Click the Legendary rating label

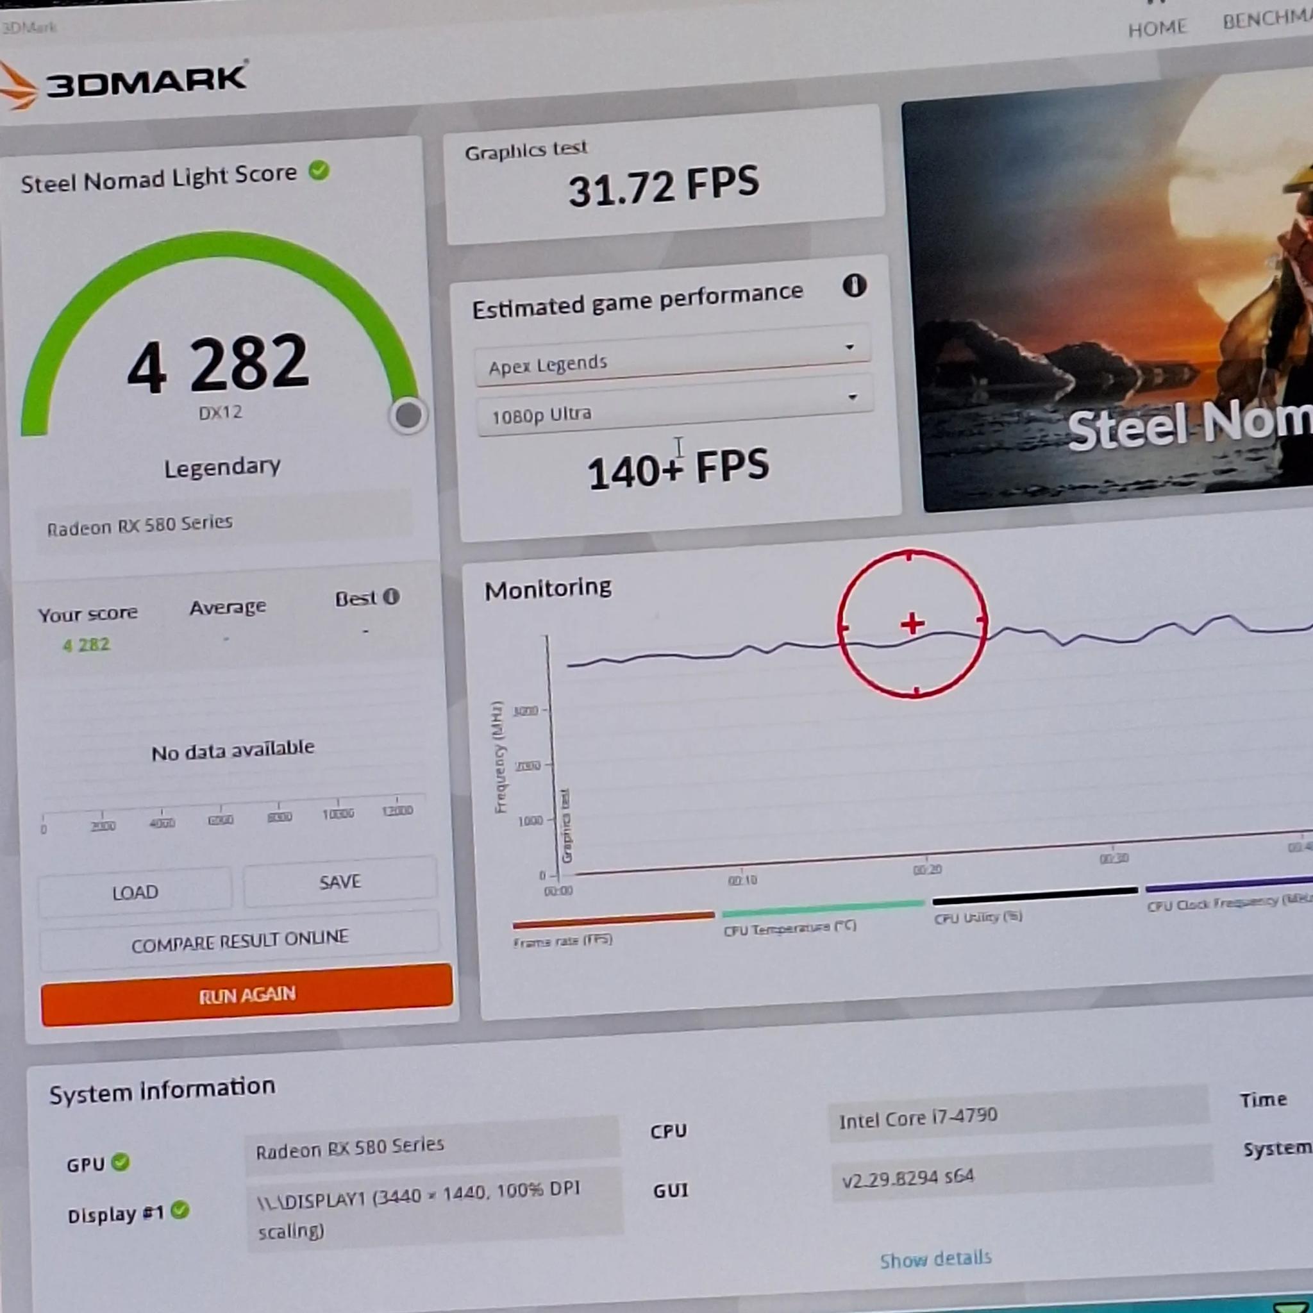pos(222,467)
